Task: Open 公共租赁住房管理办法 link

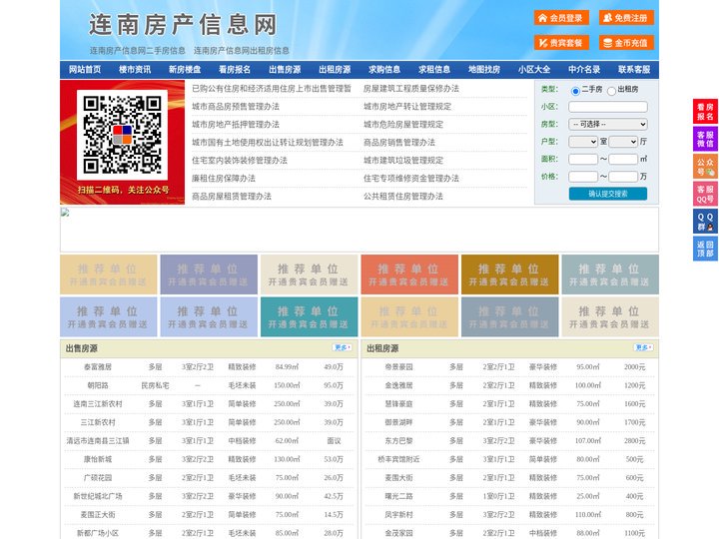Action: pos(403,197)
